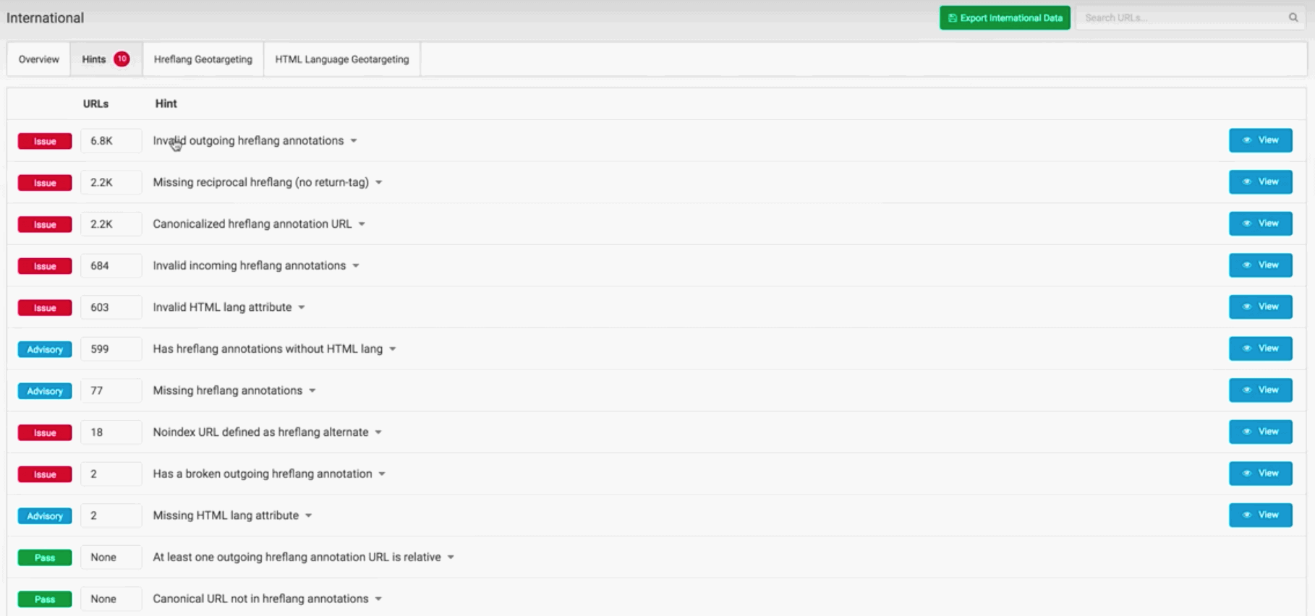Expand Invalid outgoing hreflang annotations hint
Image resolution: width=1315 pixels, height=616 pixels.
(354, 141)
